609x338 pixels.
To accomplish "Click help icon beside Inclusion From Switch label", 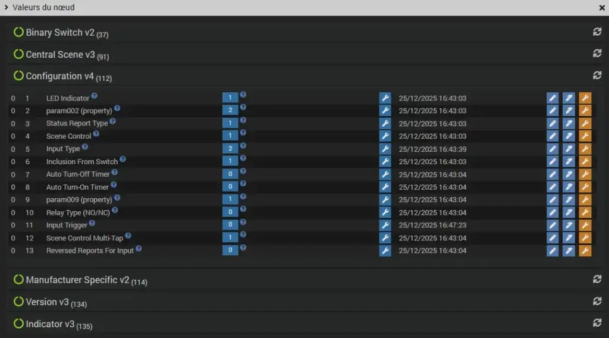I will point(123,159).
